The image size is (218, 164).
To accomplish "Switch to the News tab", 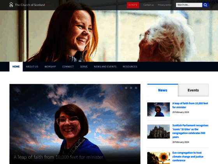I will pos(163,90).
